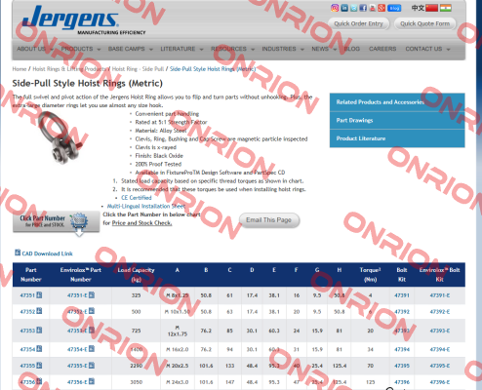The height and width of the screenshot is (390, 482).
Task: Open Related Products and Accessories tab
Action: click(x=397, y=102)
